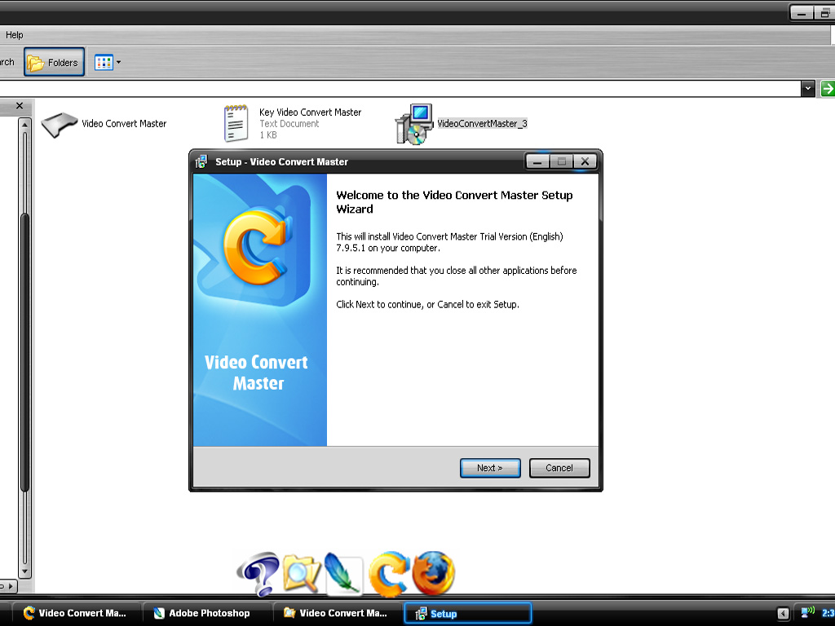Click Next in the Setup wizard
The height and width of the screenshot is (626, 835).
[x=490, y=468]
